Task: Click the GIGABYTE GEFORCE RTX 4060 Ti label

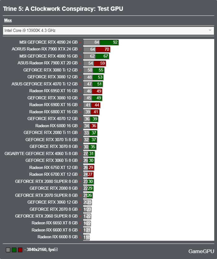Action: click(41, 153)
